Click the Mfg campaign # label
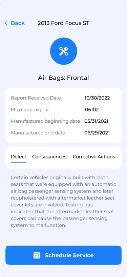This screenshot has width=127, height=277. pos(30,110)
